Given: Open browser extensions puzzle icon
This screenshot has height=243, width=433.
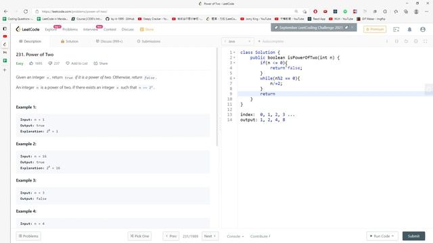Looking at the screenshot, I should pyautogui.click(x=385, y=11).
